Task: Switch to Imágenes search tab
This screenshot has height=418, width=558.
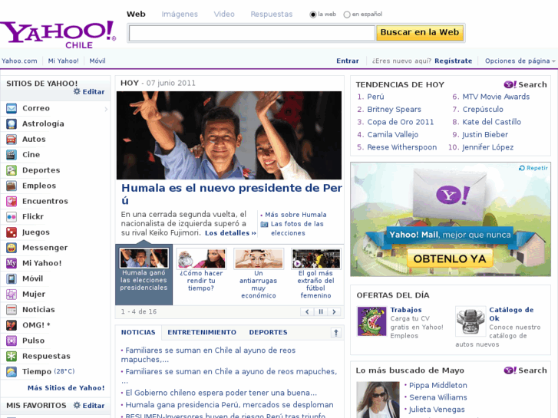Action: 180,15
